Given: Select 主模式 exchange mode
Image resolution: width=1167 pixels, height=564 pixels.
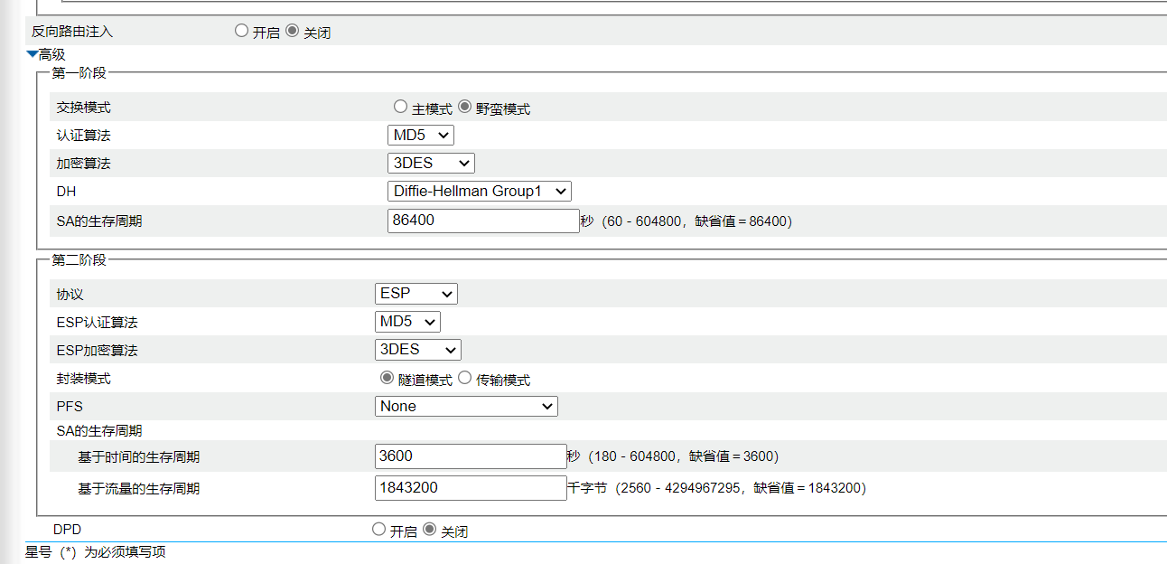Looking at the screenshot, I should [401, 107].
